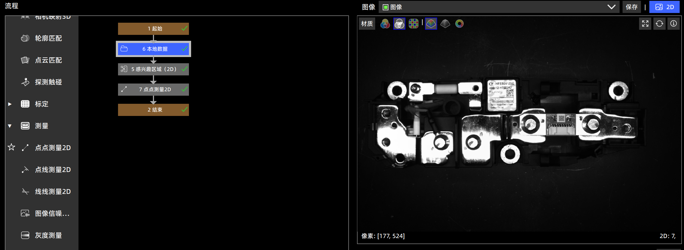Select the 7 点点测量2D flow node
The height and width of the screenshot is (250, 684).
coord(153,89)
